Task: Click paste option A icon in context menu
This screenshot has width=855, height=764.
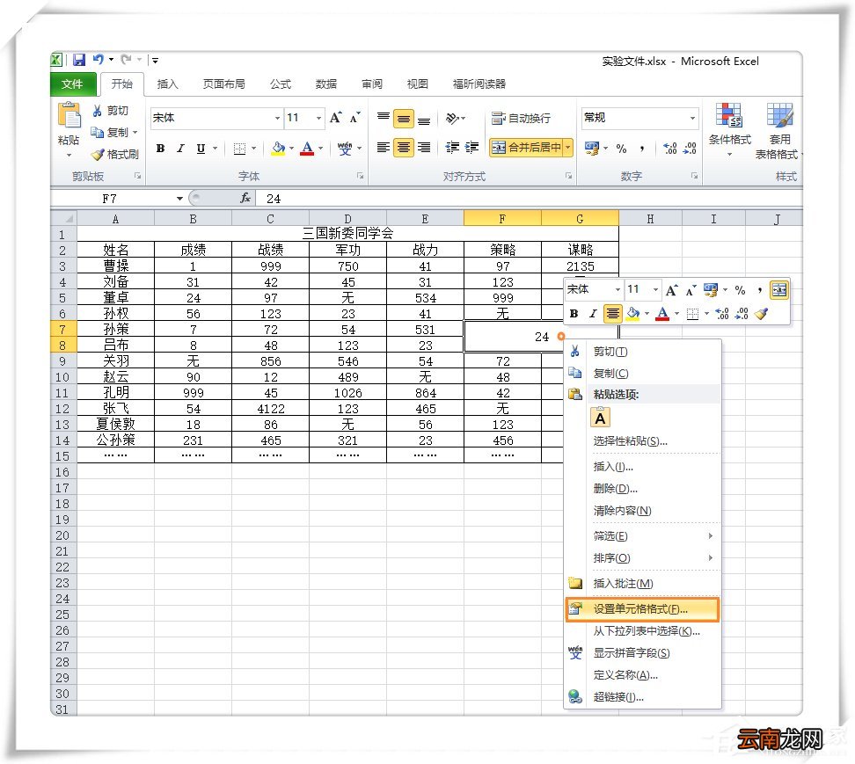Action: point(601,418)
